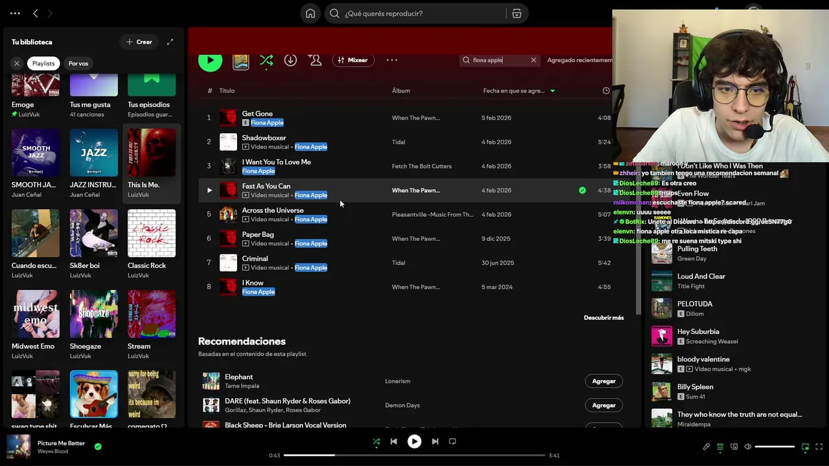This screenshot has width=829, height=466.
Task: Click the Crear button in library
Action: pyautogui.click(x=139, y=42)
